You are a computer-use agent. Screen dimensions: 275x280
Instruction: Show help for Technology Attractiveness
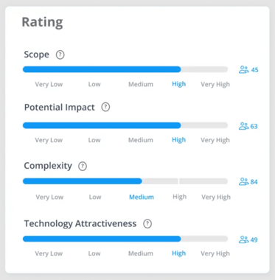147,224
